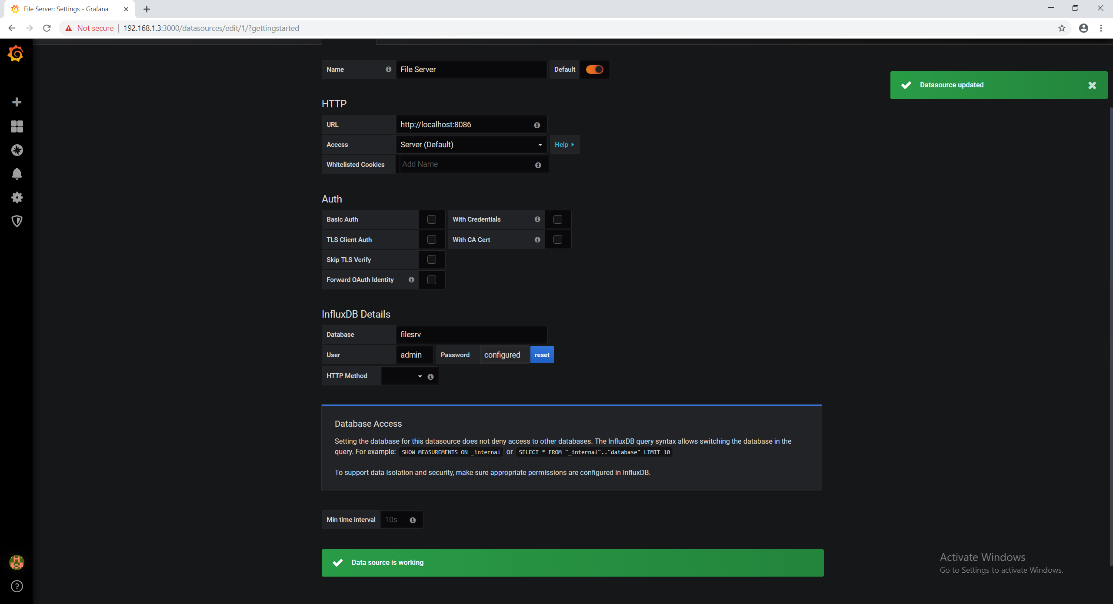Click the Not secure warning icon
Image resolution: width=1113 pixels, height=604 pixels.
(x=69, y=28)
